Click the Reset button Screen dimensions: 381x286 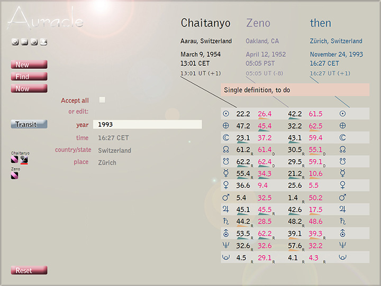coord(29,271)
